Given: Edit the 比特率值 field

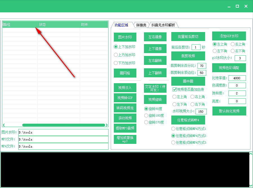Looking at the screenshot, I should click(x=237, y=78).
